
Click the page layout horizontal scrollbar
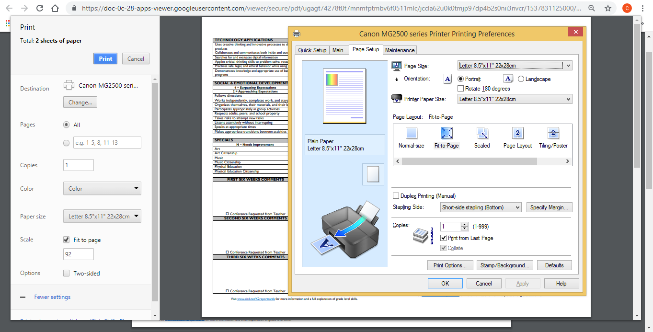point(481,162)
